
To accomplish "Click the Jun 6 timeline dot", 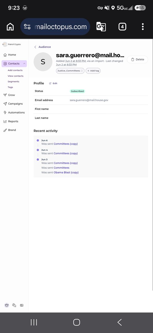I will [x=38, y=140].
